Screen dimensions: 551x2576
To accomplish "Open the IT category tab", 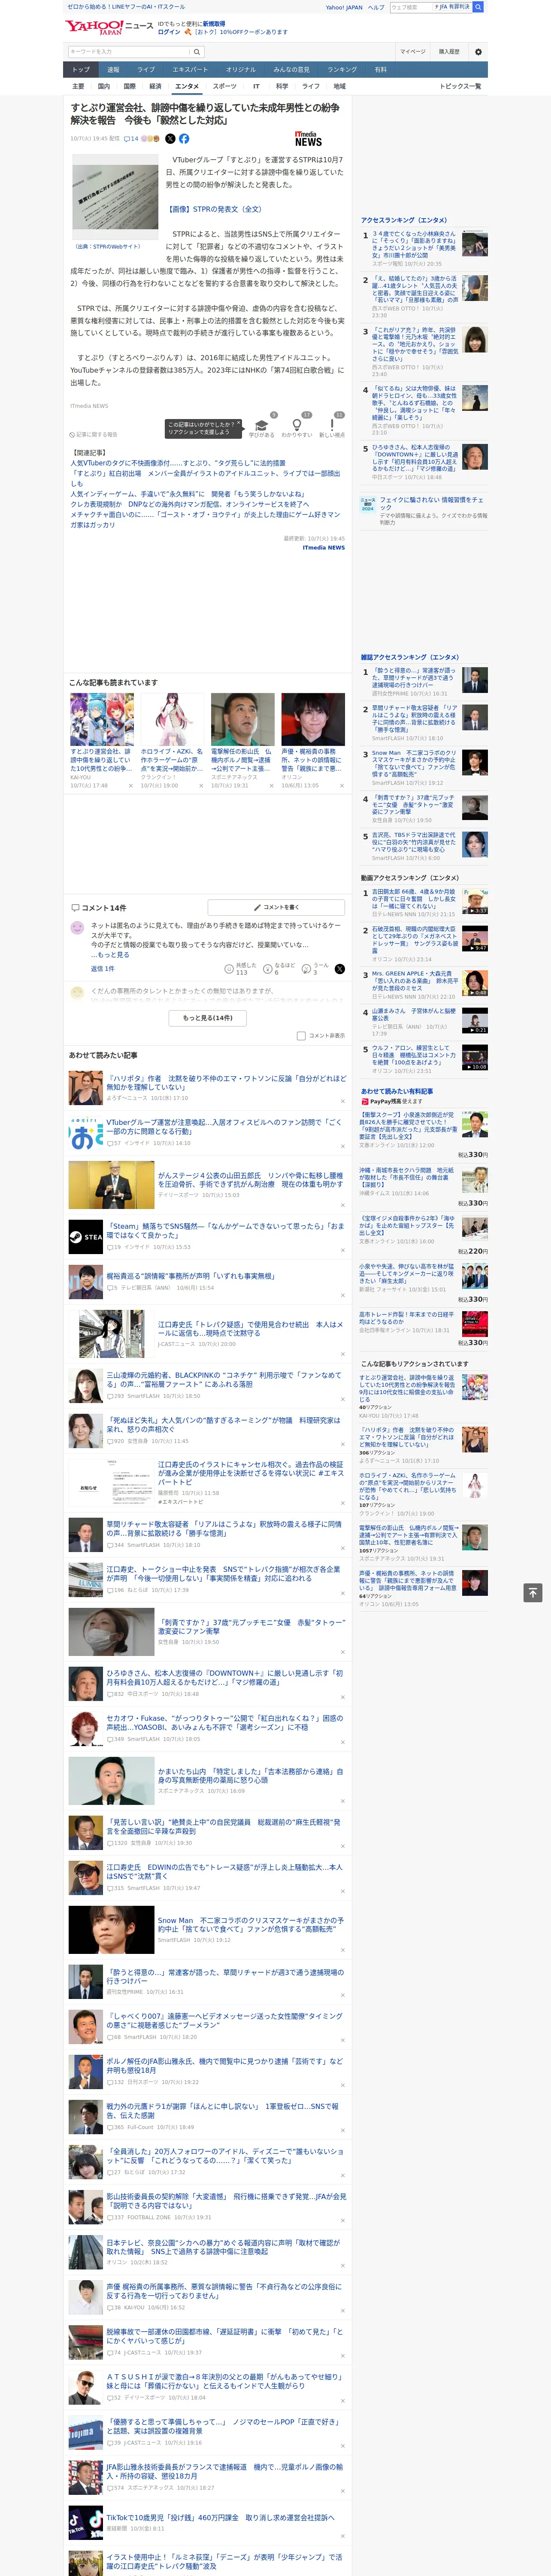I will point(256,86).
